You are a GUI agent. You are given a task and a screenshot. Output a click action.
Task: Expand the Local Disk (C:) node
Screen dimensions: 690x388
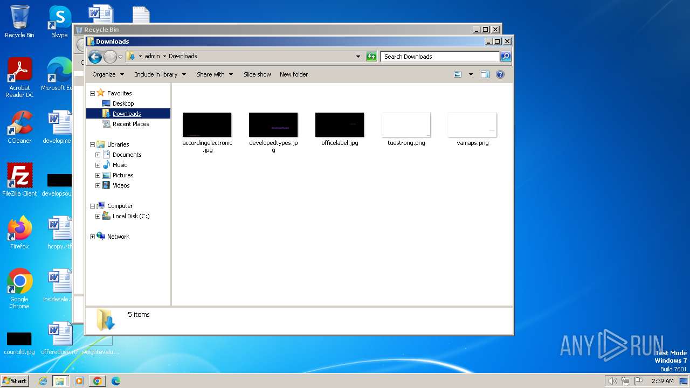tap(98, 216)
